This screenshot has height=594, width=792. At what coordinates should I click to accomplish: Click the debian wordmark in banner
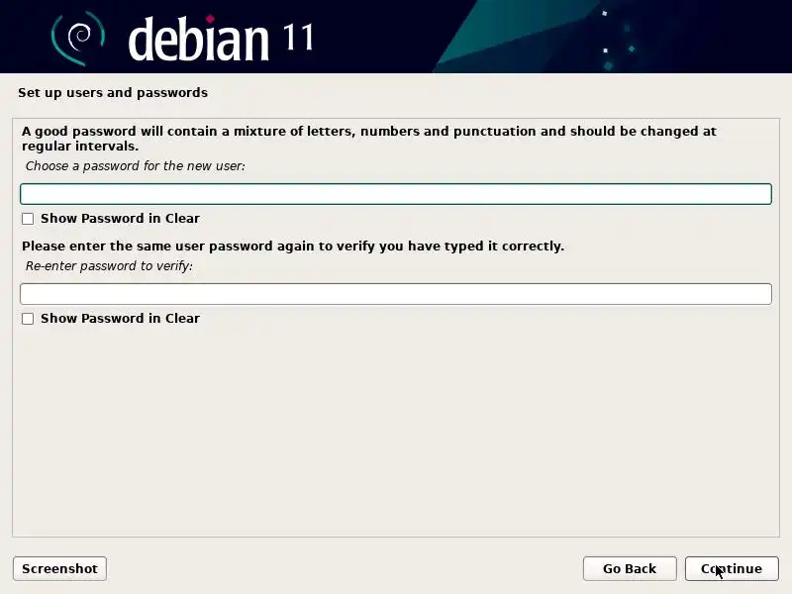(x=199, y=39)
